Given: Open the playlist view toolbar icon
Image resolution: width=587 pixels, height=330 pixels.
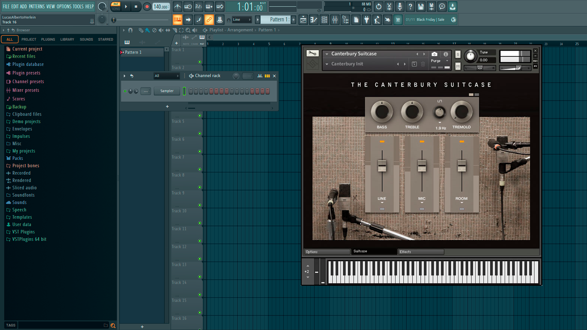Looking at the screenshot, I should 303,19.
